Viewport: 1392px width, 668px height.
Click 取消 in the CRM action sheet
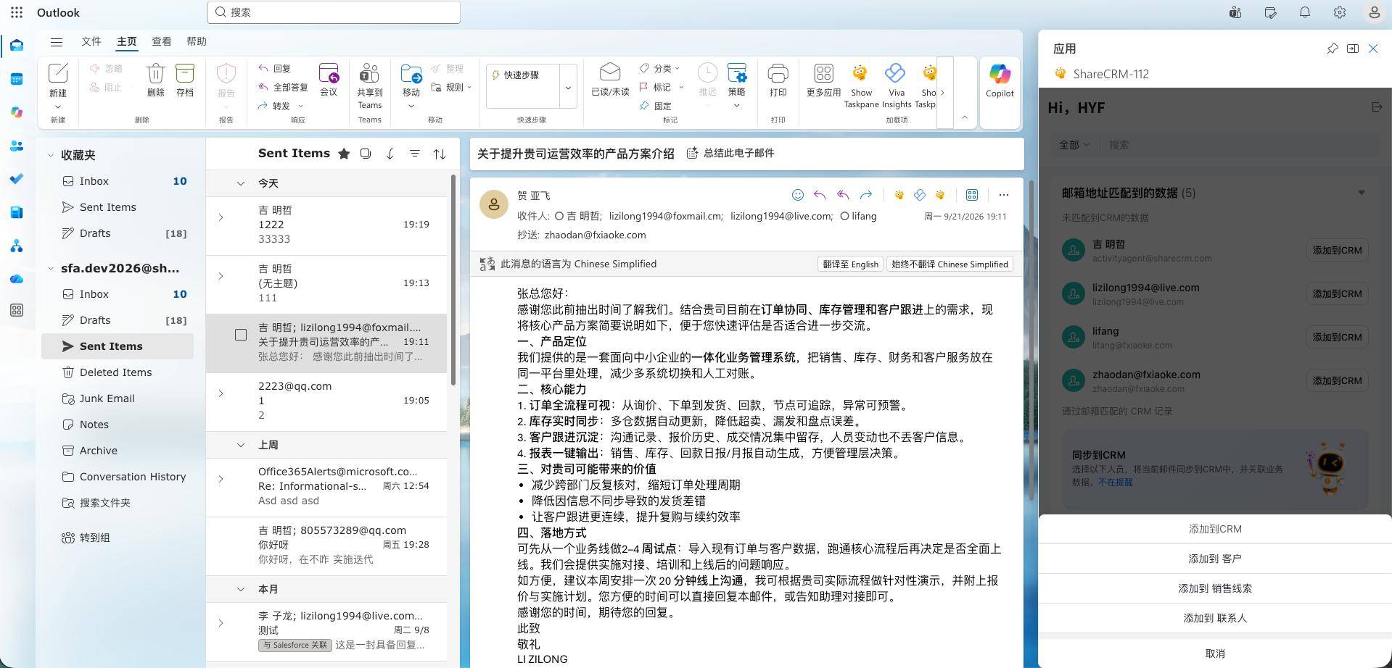click(1215, 653)
